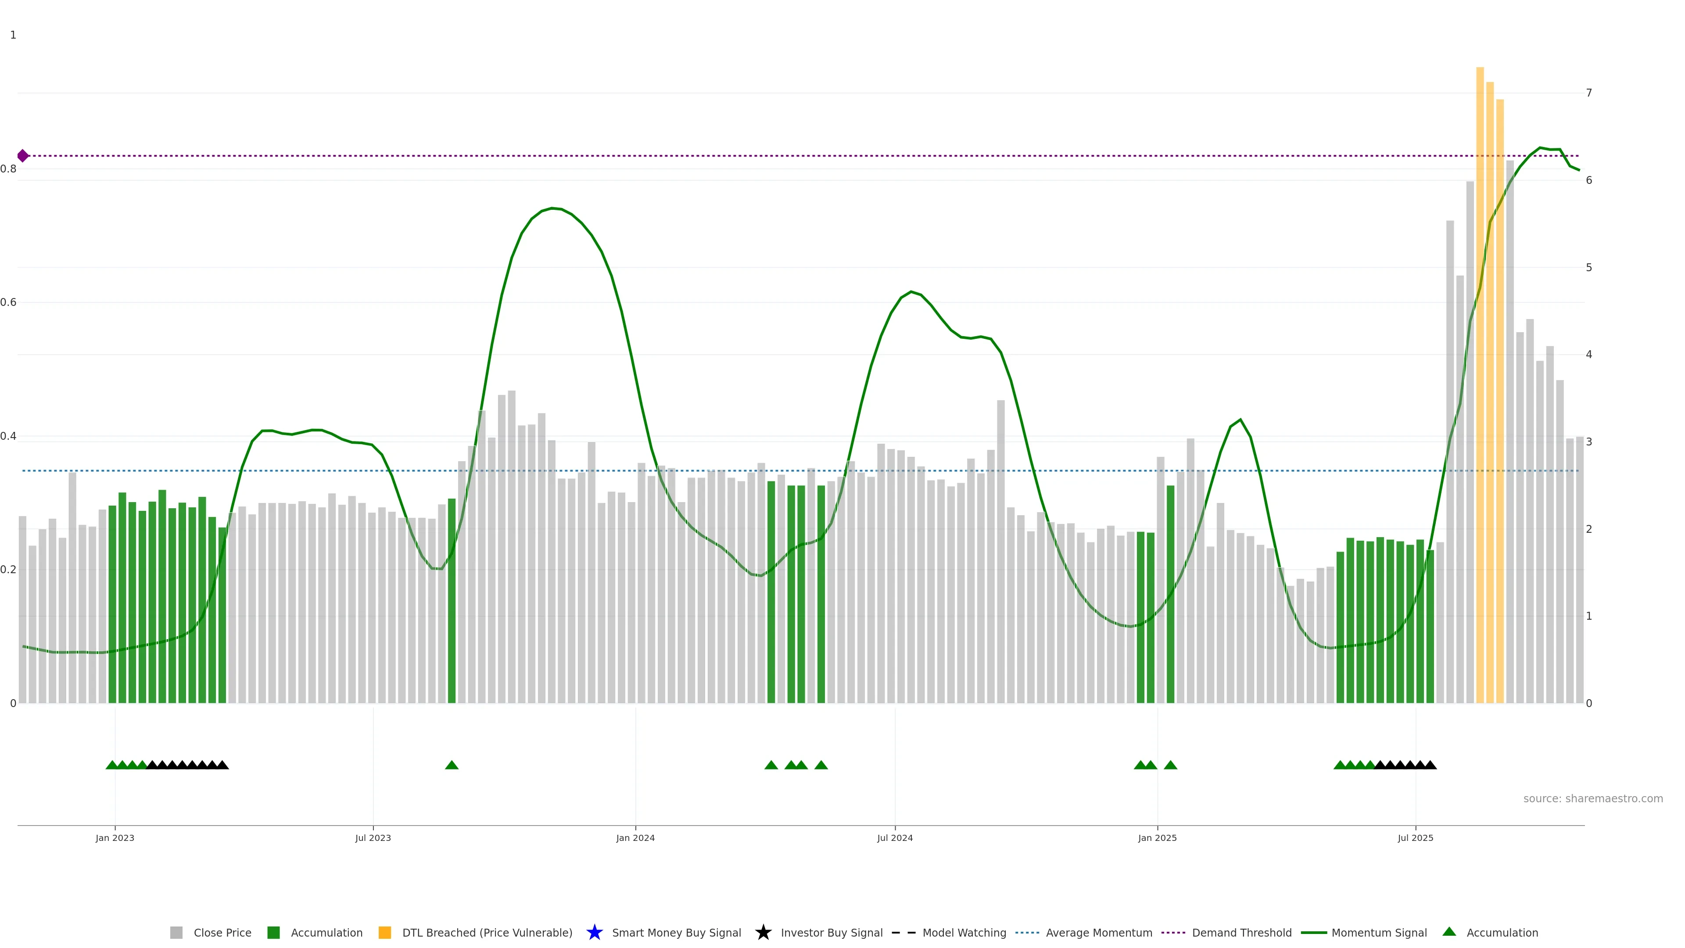Click the source: sharemaestro.com text
This screenshot has height=948, width=1685.
click(1593, 798)
